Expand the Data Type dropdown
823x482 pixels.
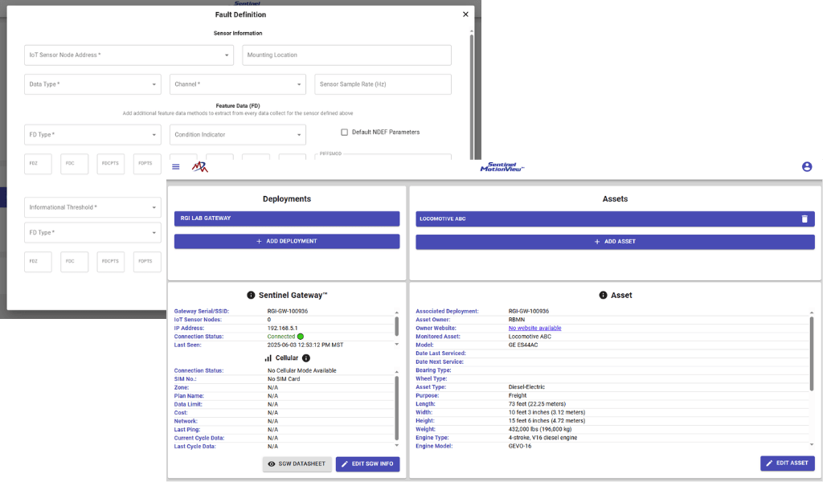pyautogui.click(x=92, y=84)
